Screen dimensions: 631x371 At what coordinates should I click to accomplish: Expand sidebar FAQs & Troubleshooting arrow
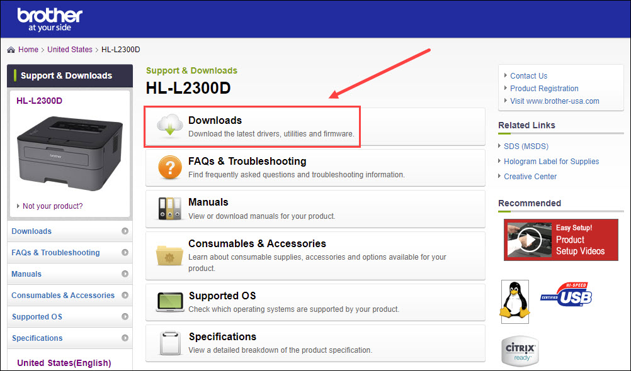pos(125,253)
